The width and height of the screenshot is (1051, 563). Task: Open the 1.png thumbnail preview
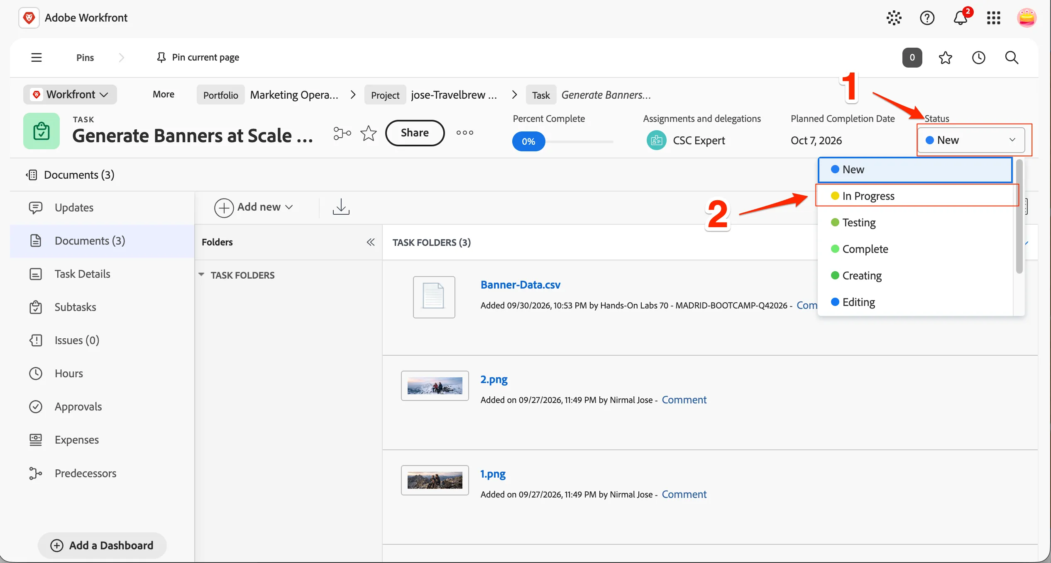tap(435, 480)
